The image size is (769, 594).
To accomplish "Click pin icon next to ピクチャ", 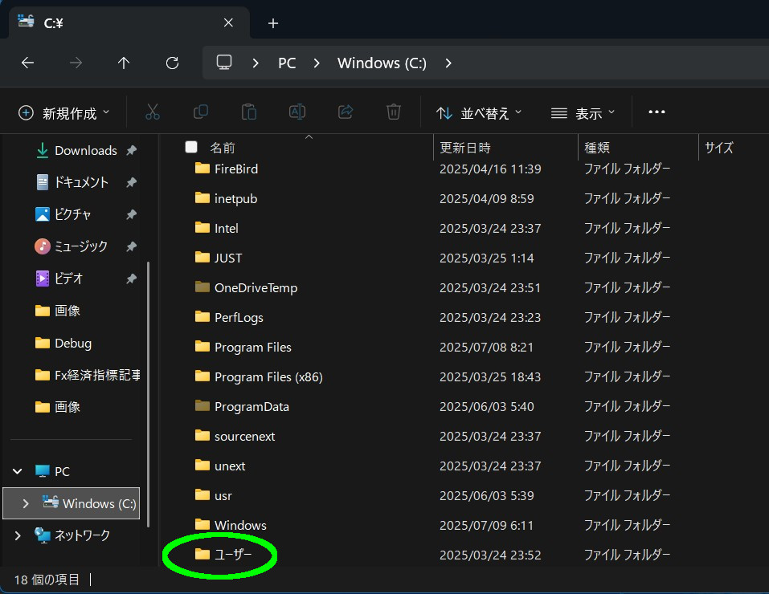I will [x=131, y=214].
